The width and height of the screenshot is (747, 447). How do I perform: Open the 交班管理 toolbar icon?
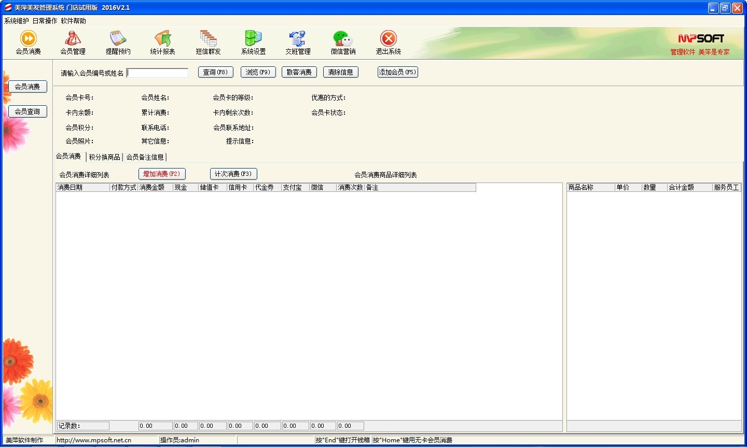(298, 43)
